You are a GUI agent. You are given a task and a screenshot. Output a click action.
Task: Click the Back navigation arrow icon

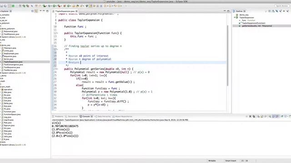pyautogui.click(x=119, y=6)
